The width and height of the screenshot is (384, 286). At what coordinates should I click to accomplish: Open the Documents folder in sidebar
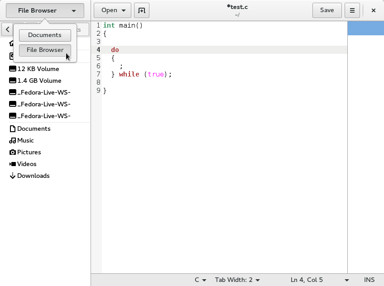click(34, 129)
